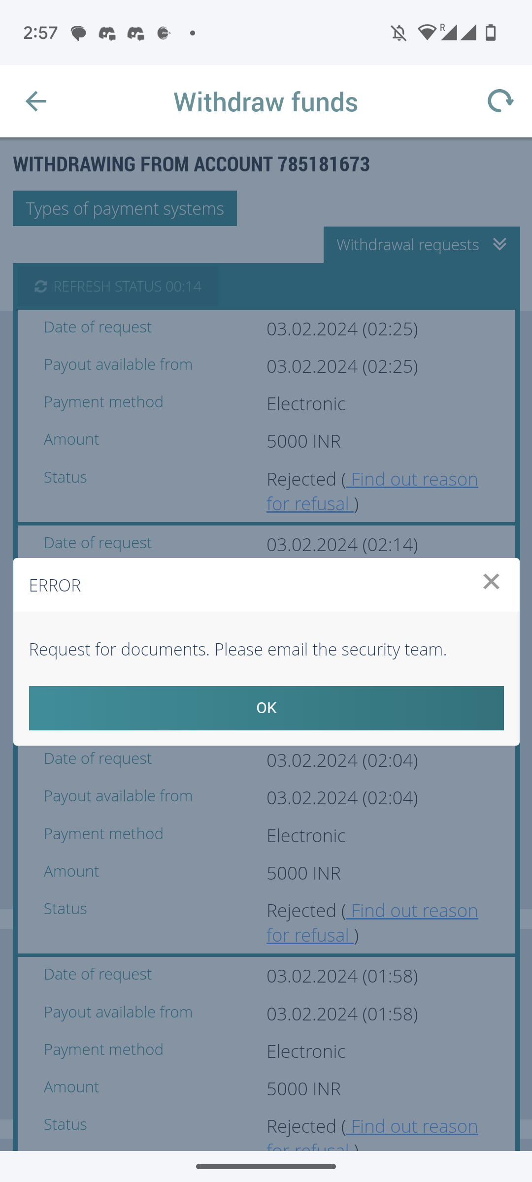Image resolution: width=532 pixels, height=1182 pixels.
Task: Tap the double chevron beside Withdrawal requests
Action: [x=499, y=244]
